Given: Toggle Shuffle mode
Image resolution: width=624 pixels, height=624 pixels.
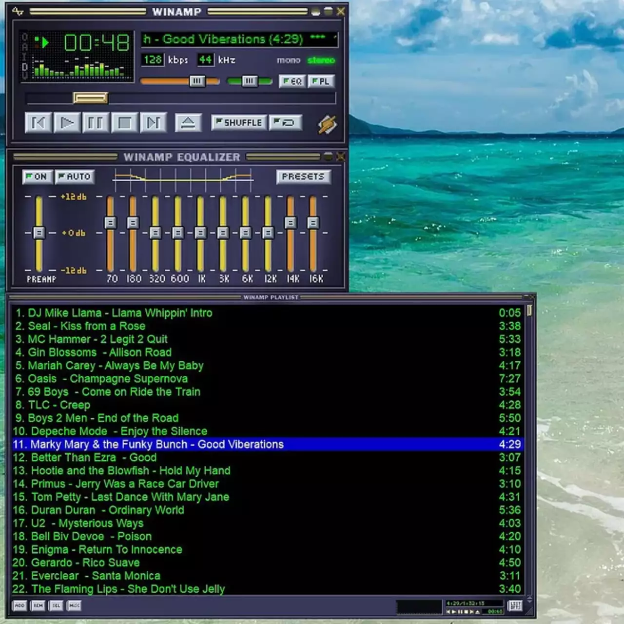Looking at the screenshot, I should (239, 122).
